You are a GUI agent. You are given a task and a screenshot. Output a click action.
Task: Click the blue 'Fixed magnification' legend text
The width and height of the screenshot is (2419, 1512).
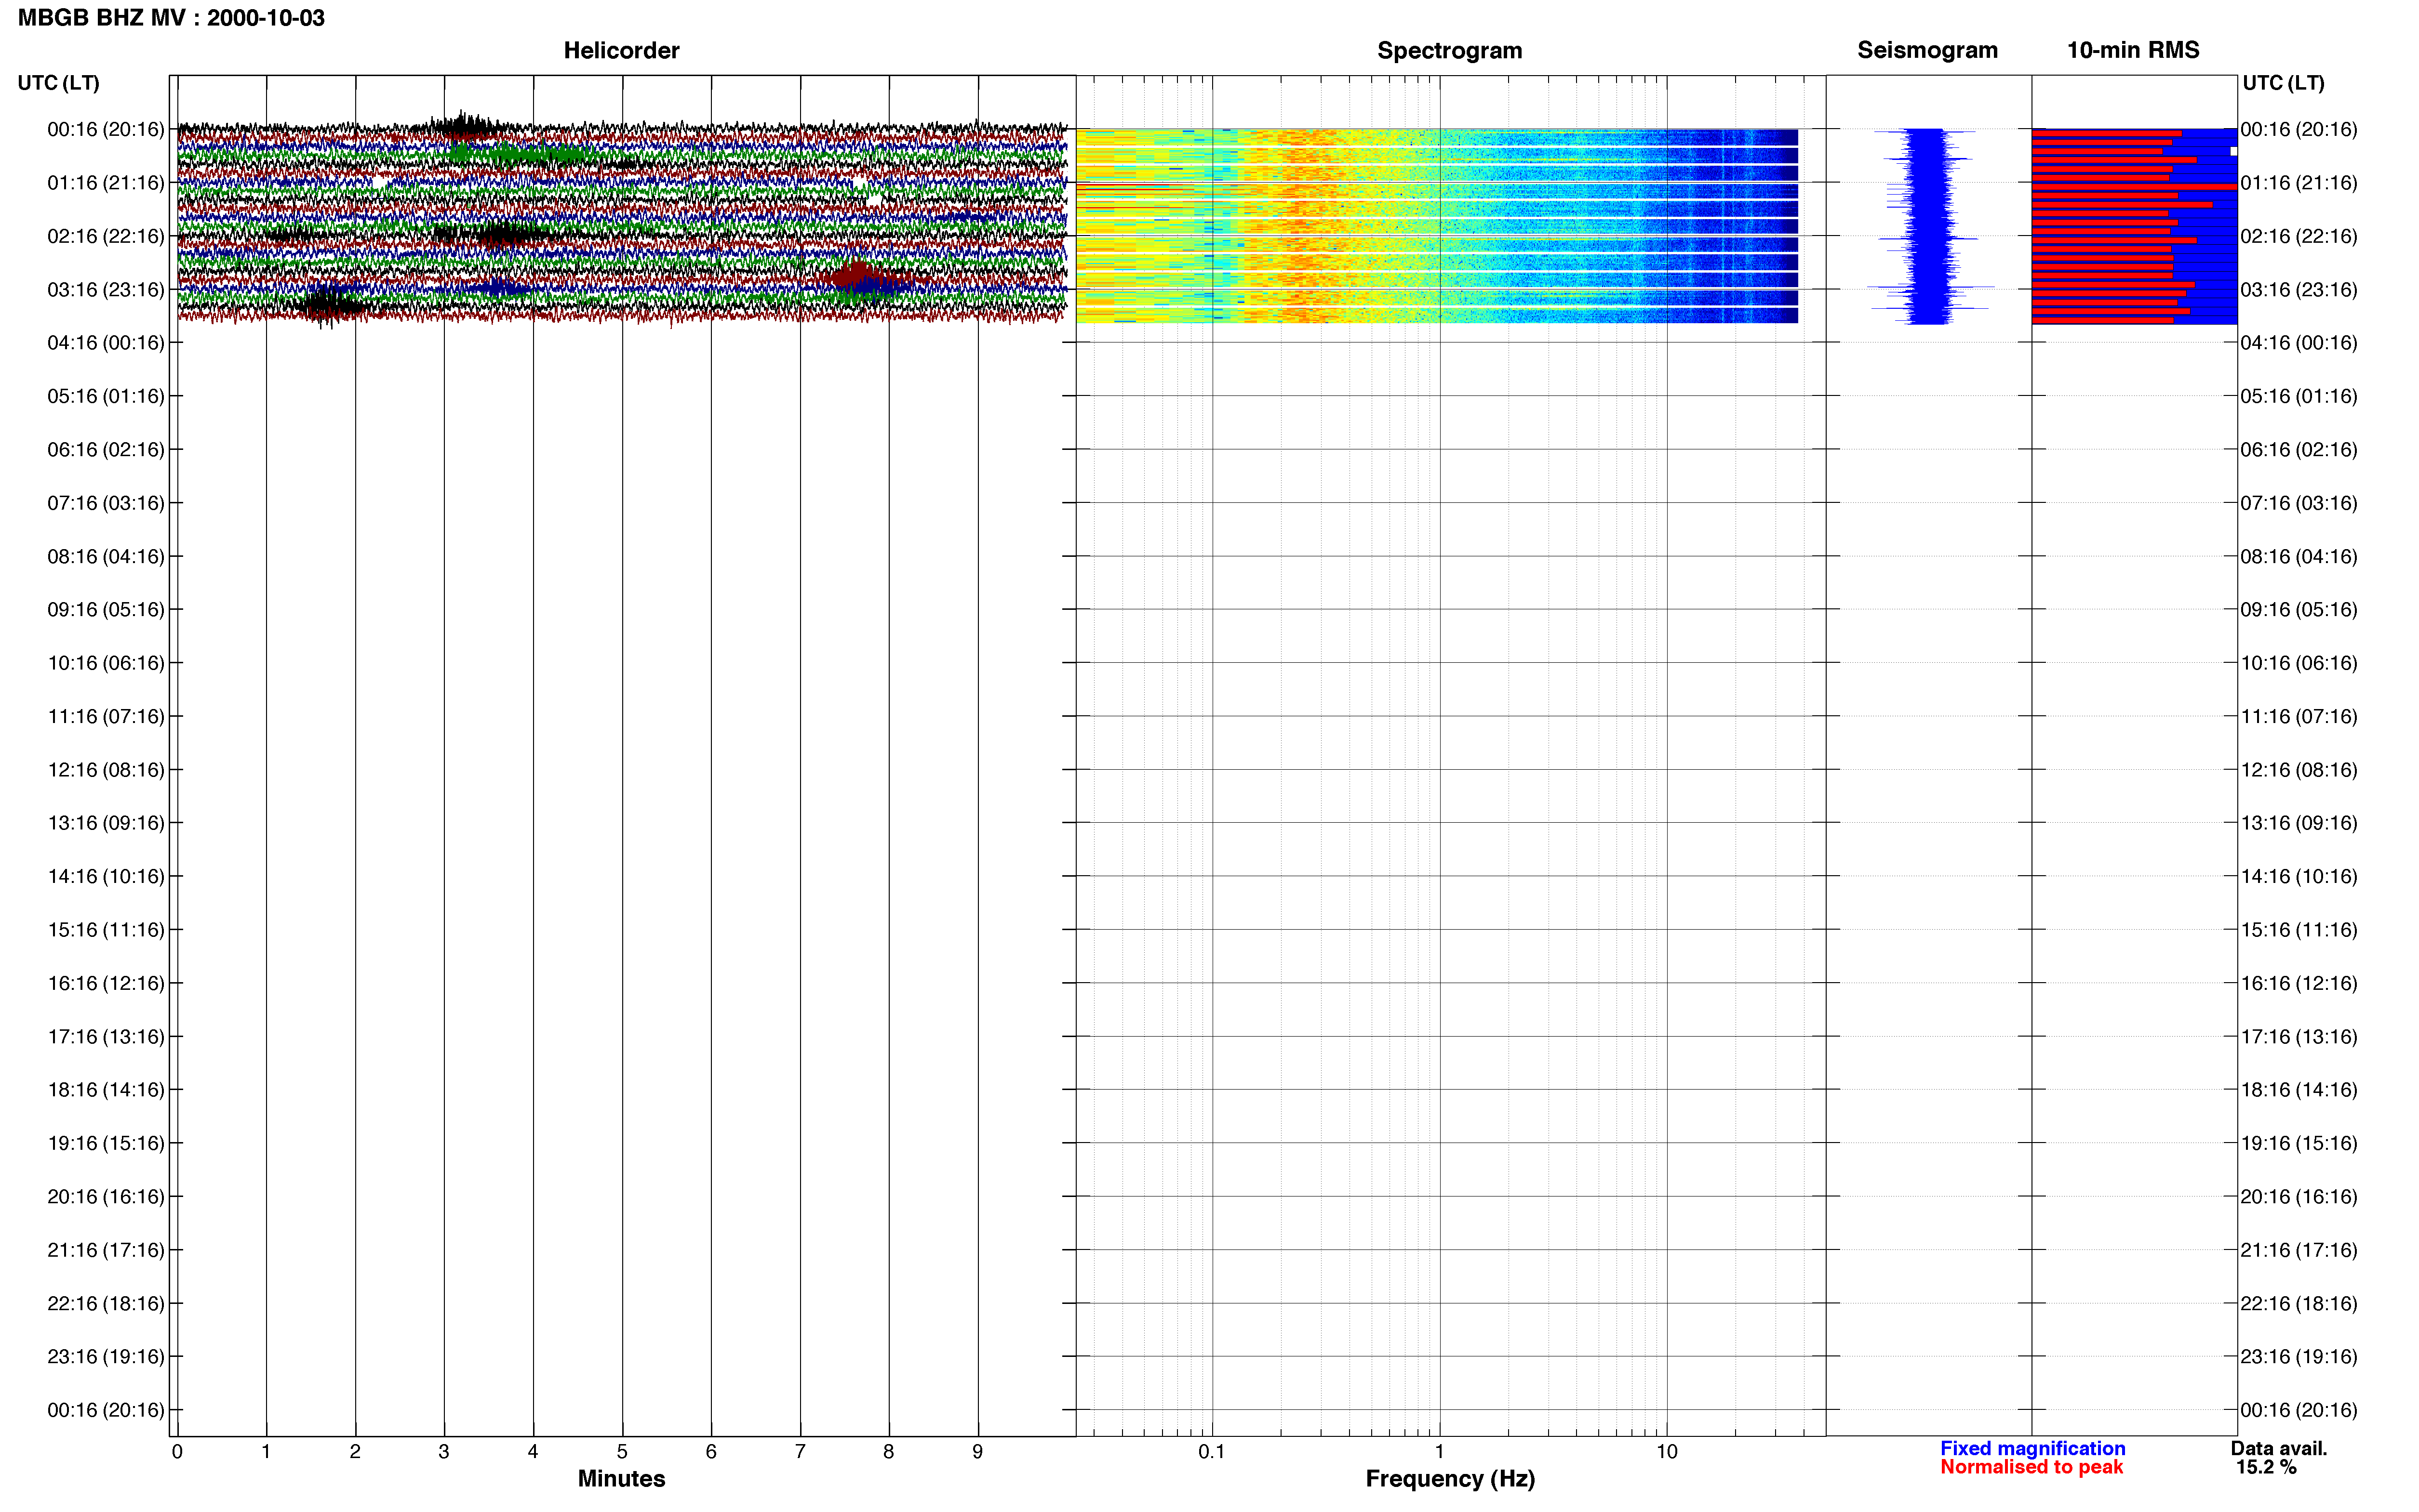[x=2032, y=1448]
